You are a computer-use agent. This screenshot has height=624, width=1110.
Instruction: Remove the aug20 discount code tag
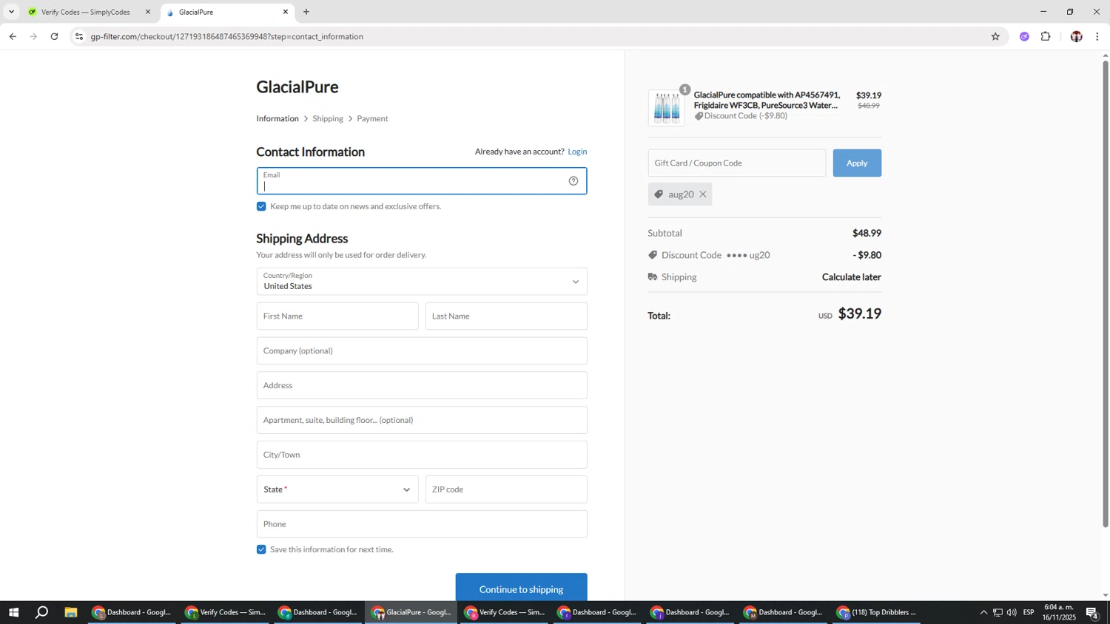(x=703, y=194)
